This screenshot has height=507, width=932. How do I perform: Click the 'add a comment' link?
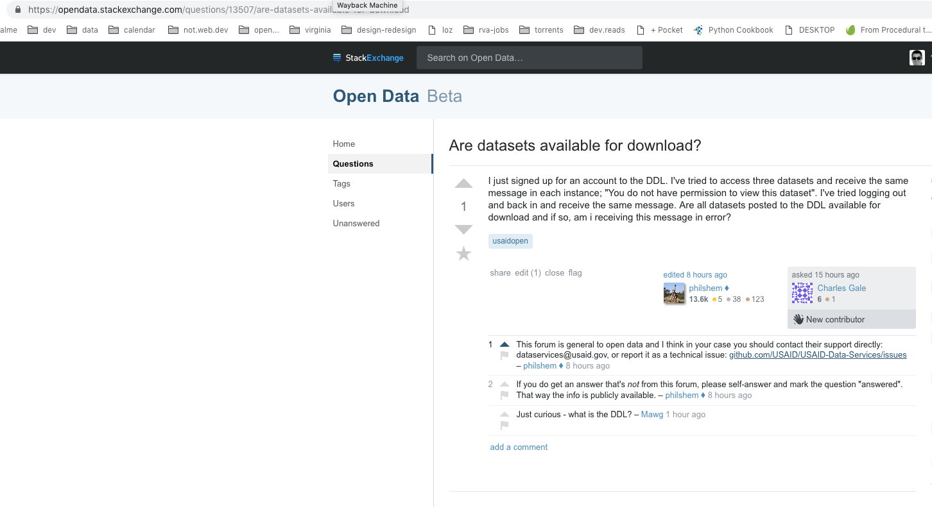coord(519,447)
